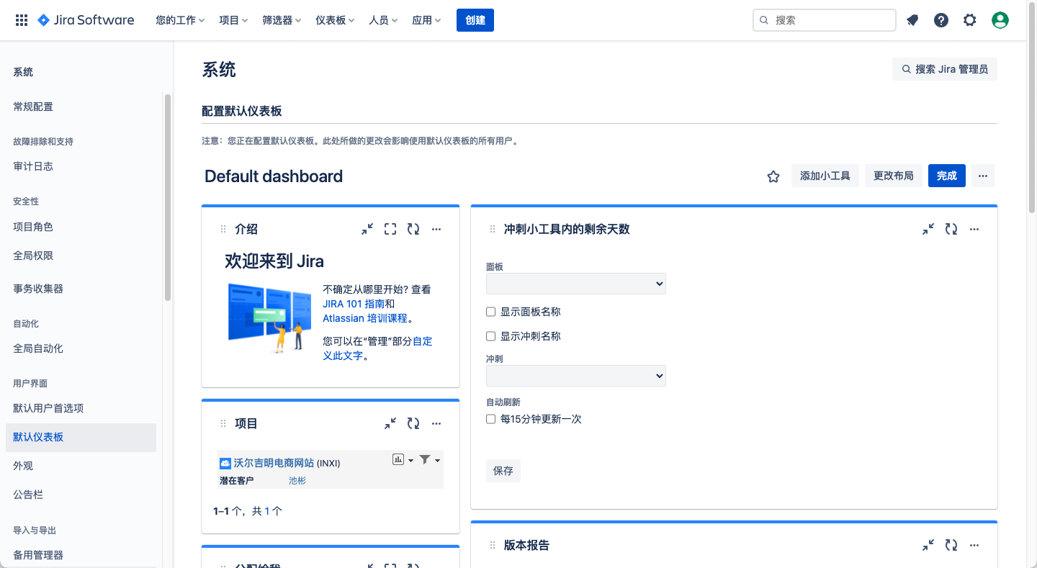Screen dimensions: 1037x568
Task: Open the project filter funnel dropdown
Action: coord(430,459)
